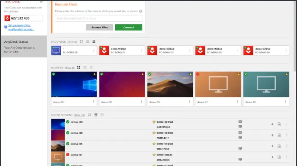Connect using the arrow in the demo-08 row
The image size is (297, 166).
[272, 135]
